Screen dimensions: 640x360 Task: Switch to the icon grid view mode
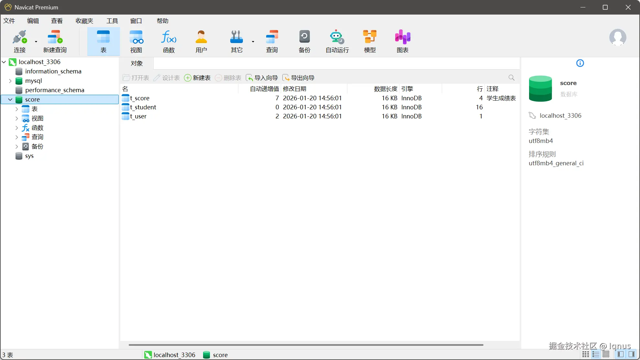(x=586, y=354)
